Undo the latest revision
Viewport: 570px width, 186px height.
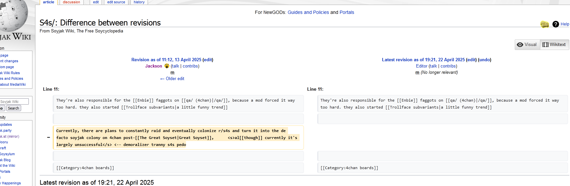[x=485, y=60]
